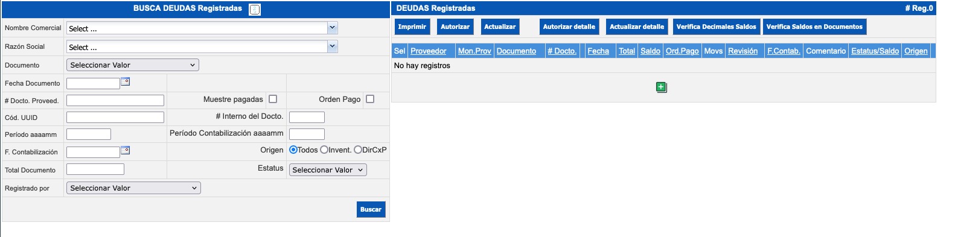The width and height of the screenshot is (955, 237).
Task: Sort by Estatus/Saldo column header
Action: point(875,51)
